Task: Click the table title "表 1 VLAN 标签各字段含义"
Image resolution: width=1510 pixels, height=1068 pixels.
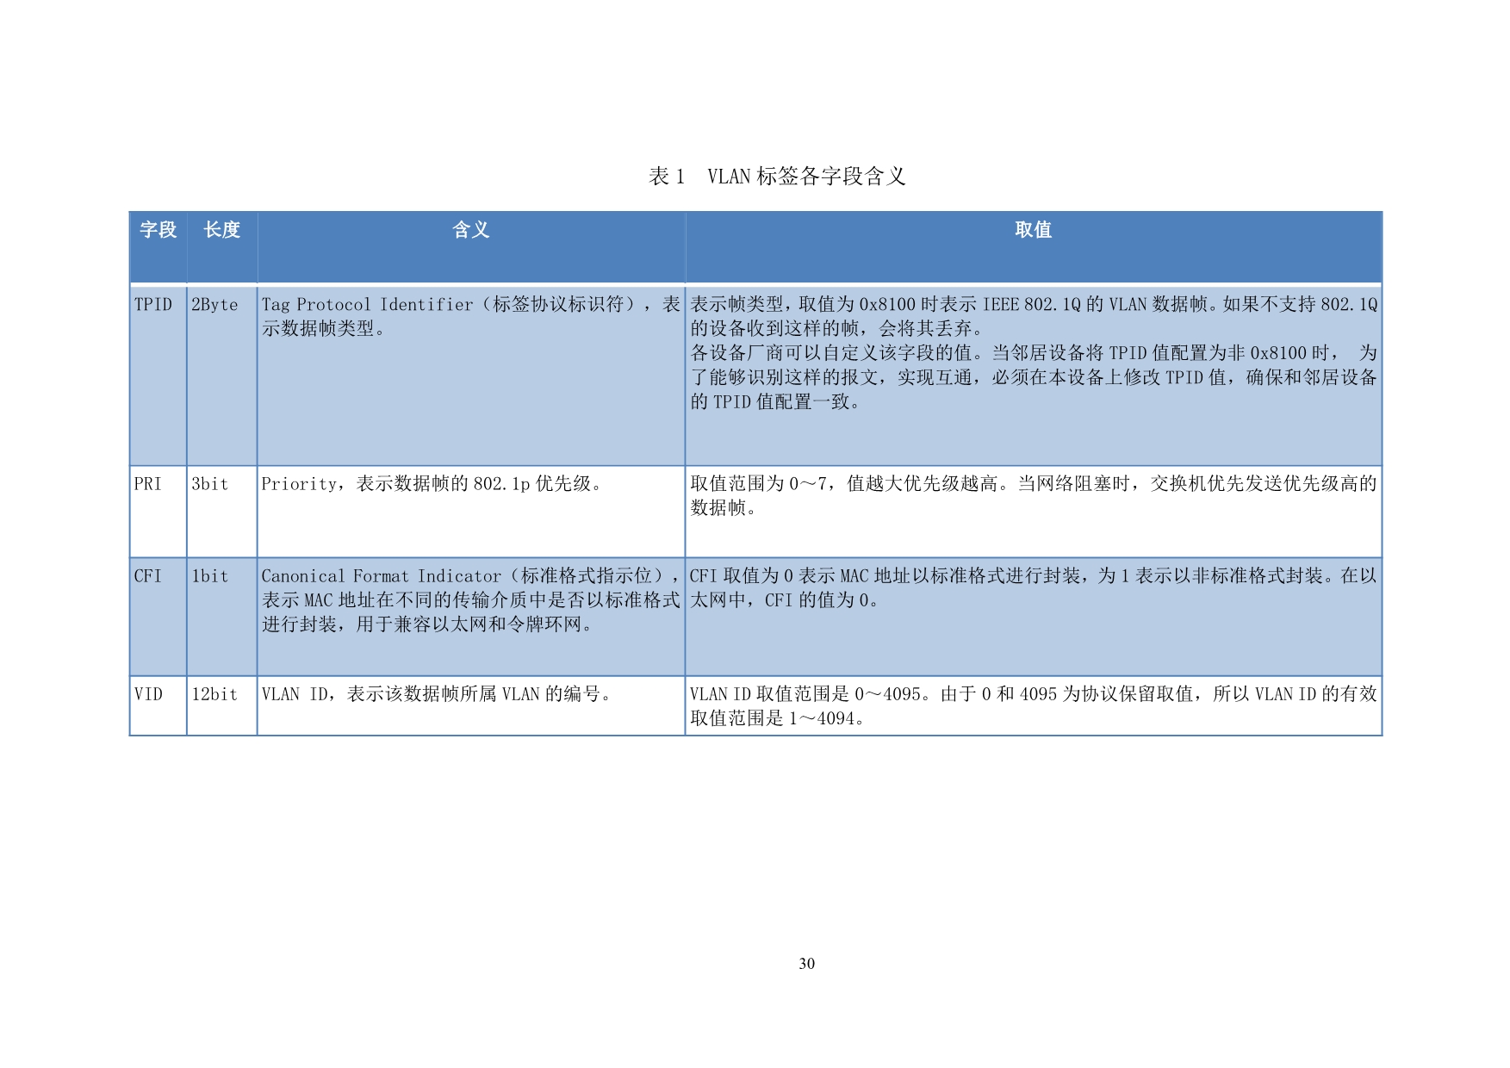Action: click(776, 177)
